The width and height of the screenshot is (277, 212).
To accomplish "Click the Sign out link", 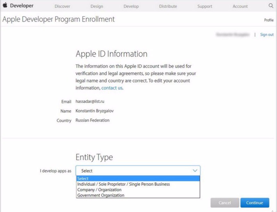I will 267,34.
